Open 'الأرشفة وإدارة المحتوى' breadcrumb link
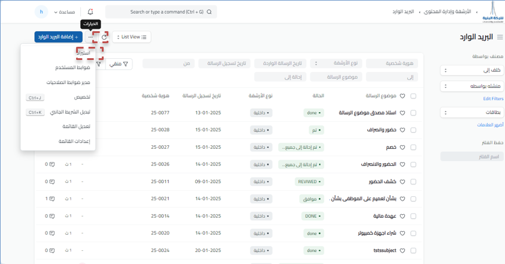This screenshot has height=264, width=505. pyautogui.click(x=447, y=11)
